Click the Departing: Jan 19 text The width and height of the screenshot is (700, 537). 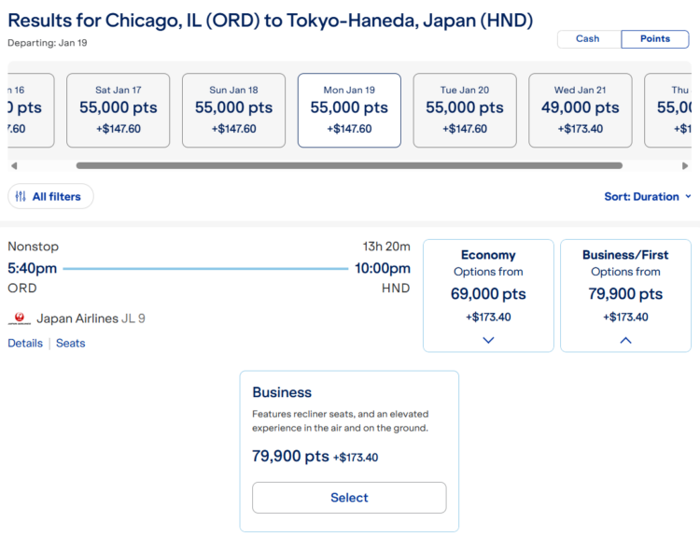(x=48, y=43)
